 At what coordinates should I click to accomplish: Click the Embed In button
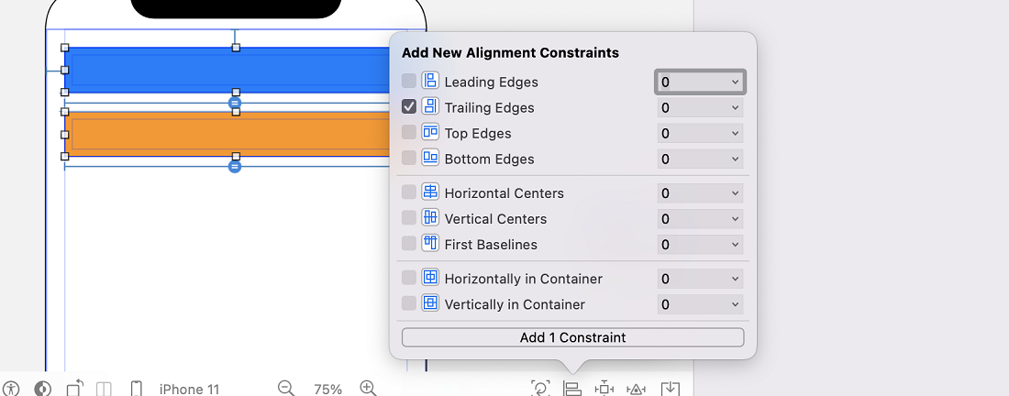670,389
